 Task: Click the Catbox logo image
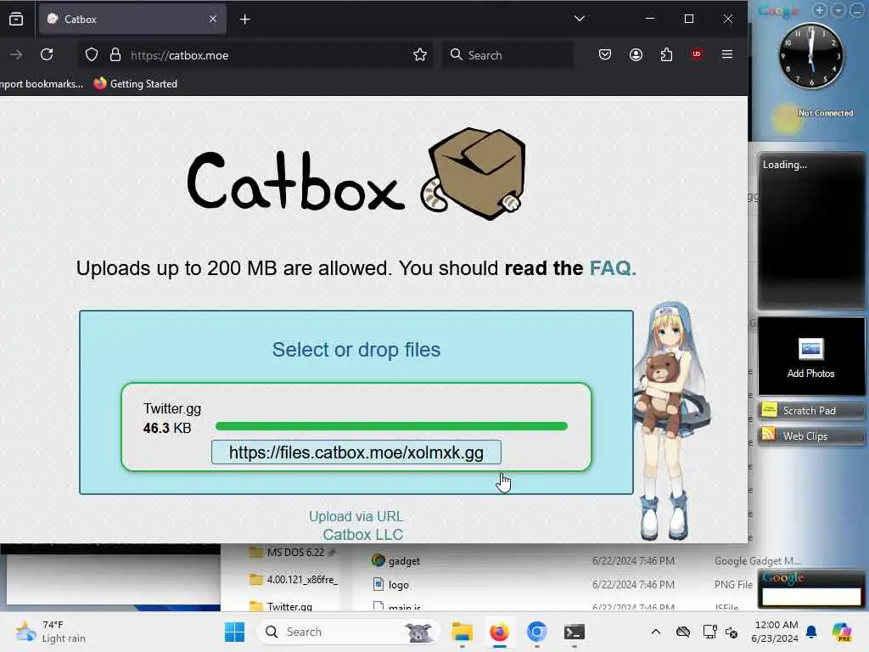point(356,173)
